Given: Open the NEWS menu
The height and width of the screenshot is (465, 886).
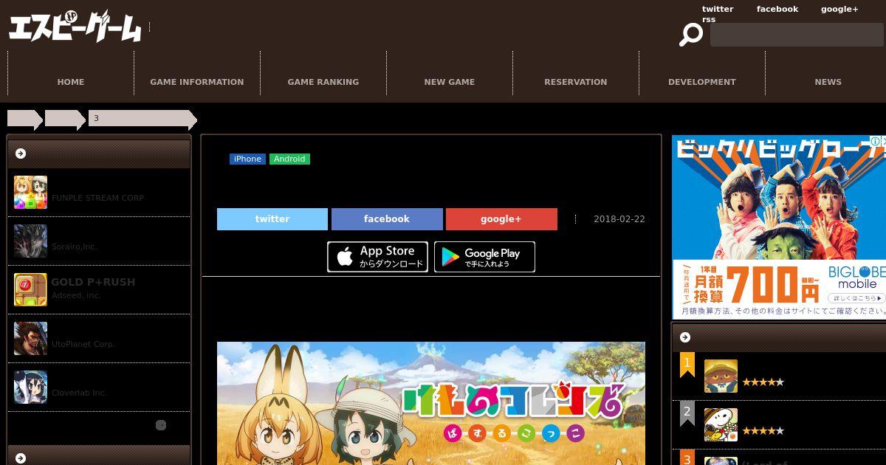Looking at the screenshot, I should (828, 82).
